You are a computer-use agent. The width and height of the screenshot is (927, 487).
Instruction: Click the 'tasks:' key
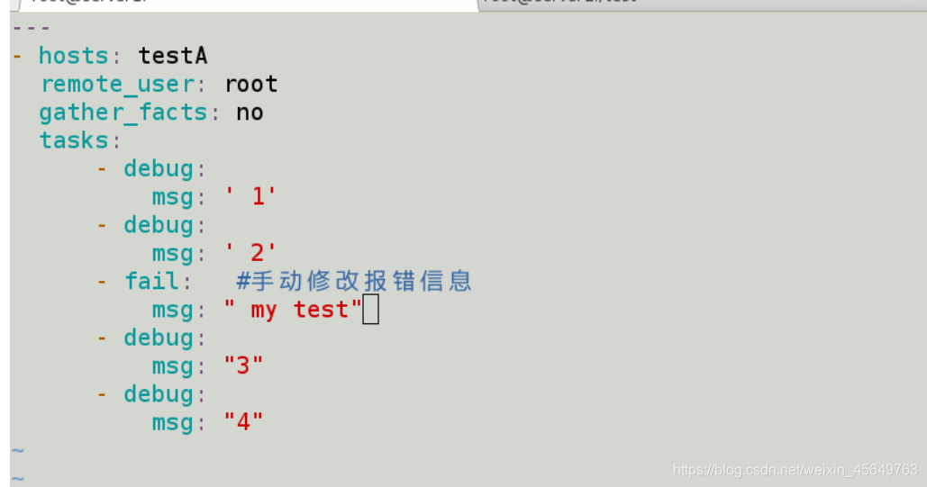point(80,140)
